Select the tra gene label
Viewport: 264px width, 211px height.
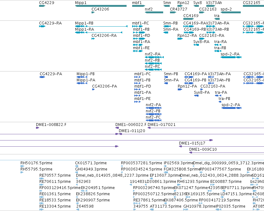(217, 15)
